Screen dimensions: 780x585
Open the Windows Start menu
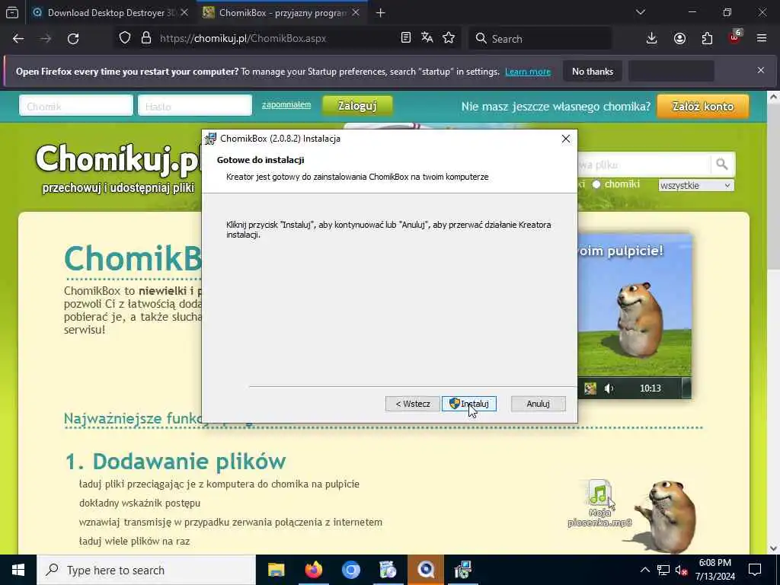pyautogui.click(x=18, y=570)
